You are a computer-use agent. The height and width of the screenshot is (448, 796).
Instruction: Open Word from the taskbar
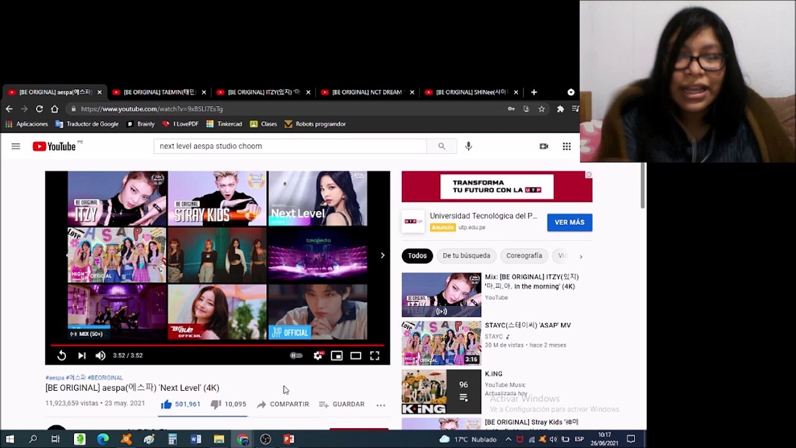[196, 439]
